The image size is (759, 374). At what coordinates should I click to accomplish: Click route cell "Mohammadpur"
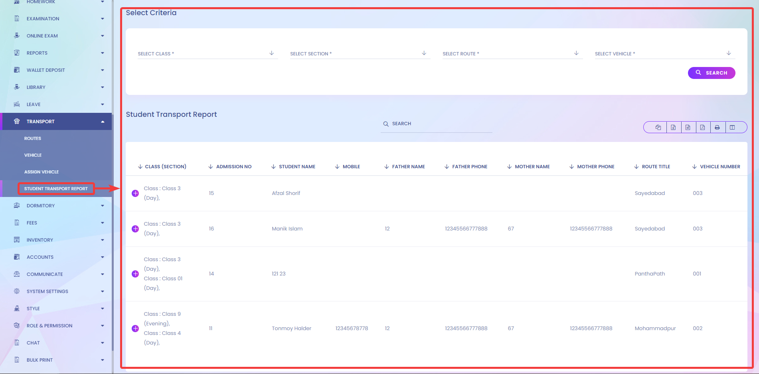point(655,329)
